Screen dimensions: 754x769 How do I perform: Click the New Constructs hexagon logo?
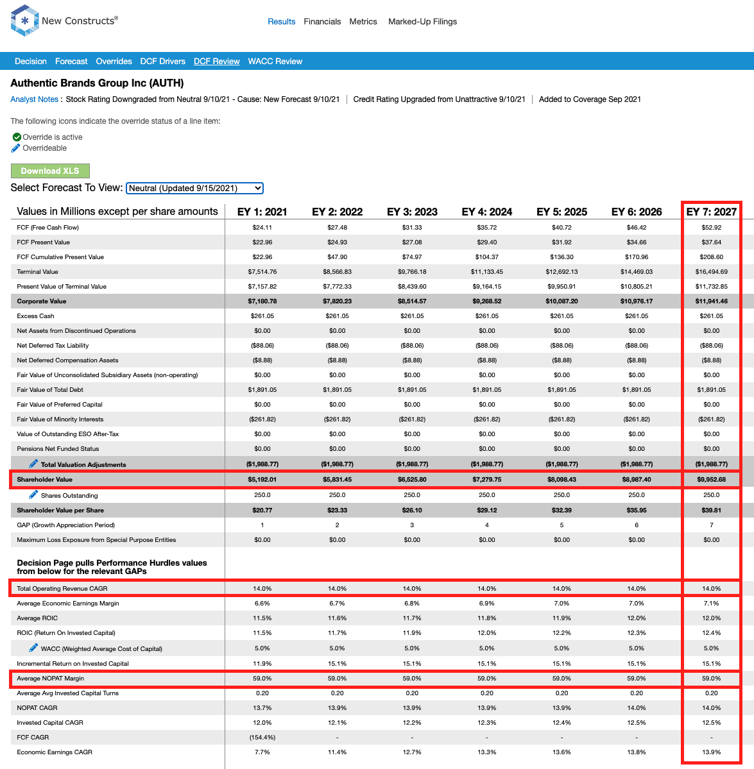click(x=24, y=21)
